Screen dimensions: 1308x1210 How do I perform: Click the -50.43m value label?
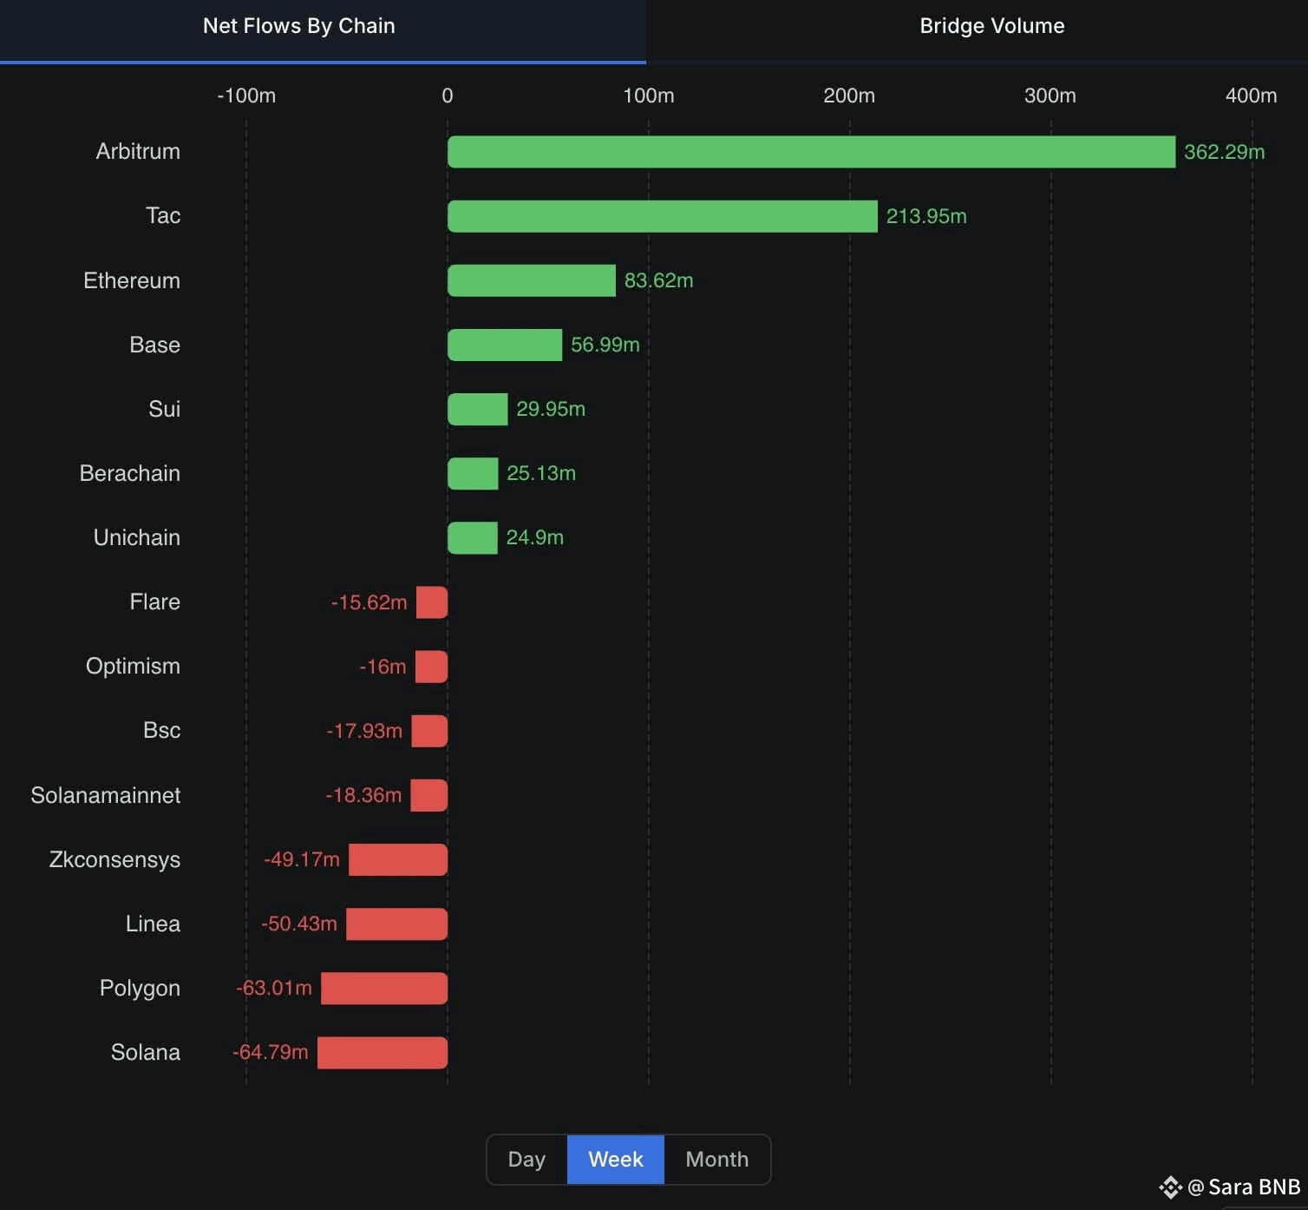(299, 924)
